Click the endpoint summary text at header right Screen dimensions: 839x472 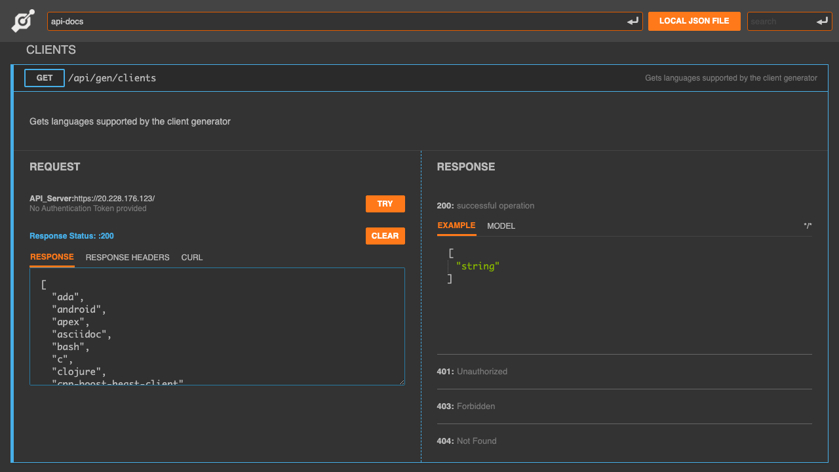coord(731,78)
